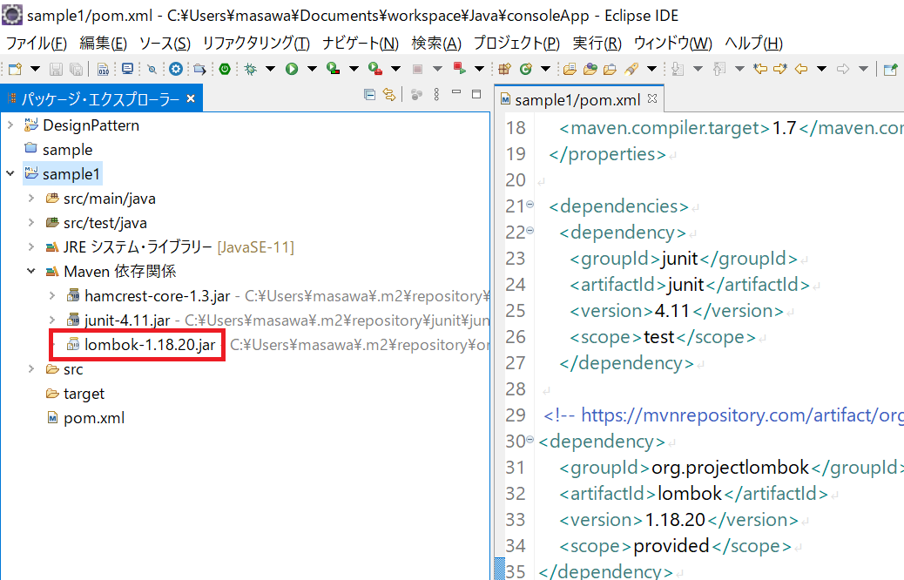Go to last edit location arrow
Viewport: 904px width, 580px height.
[x=760, y=69]
